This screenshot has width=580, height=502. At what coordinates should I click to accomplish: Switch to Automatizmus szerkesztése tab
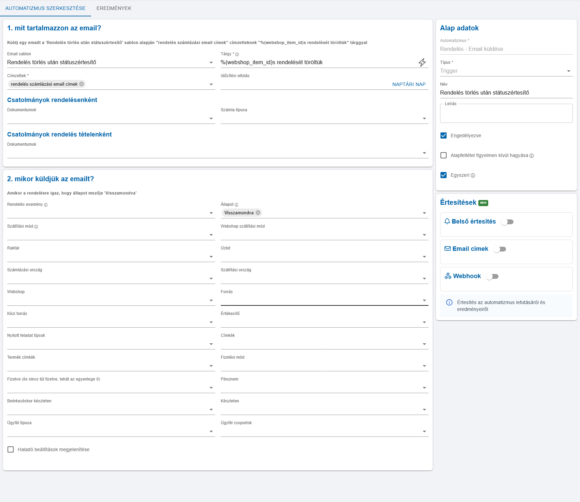tap(45, 8)
